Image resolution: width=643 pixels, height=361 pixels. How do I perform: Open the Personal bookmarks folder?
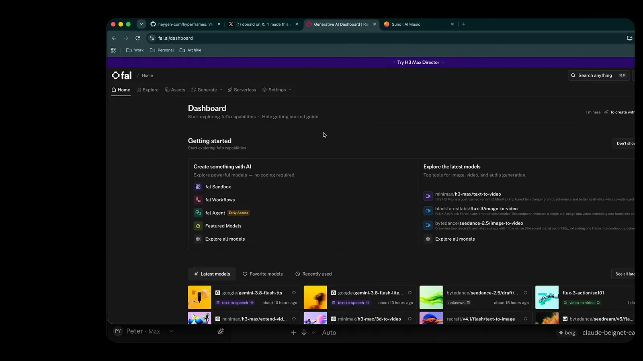coord(162,50)
